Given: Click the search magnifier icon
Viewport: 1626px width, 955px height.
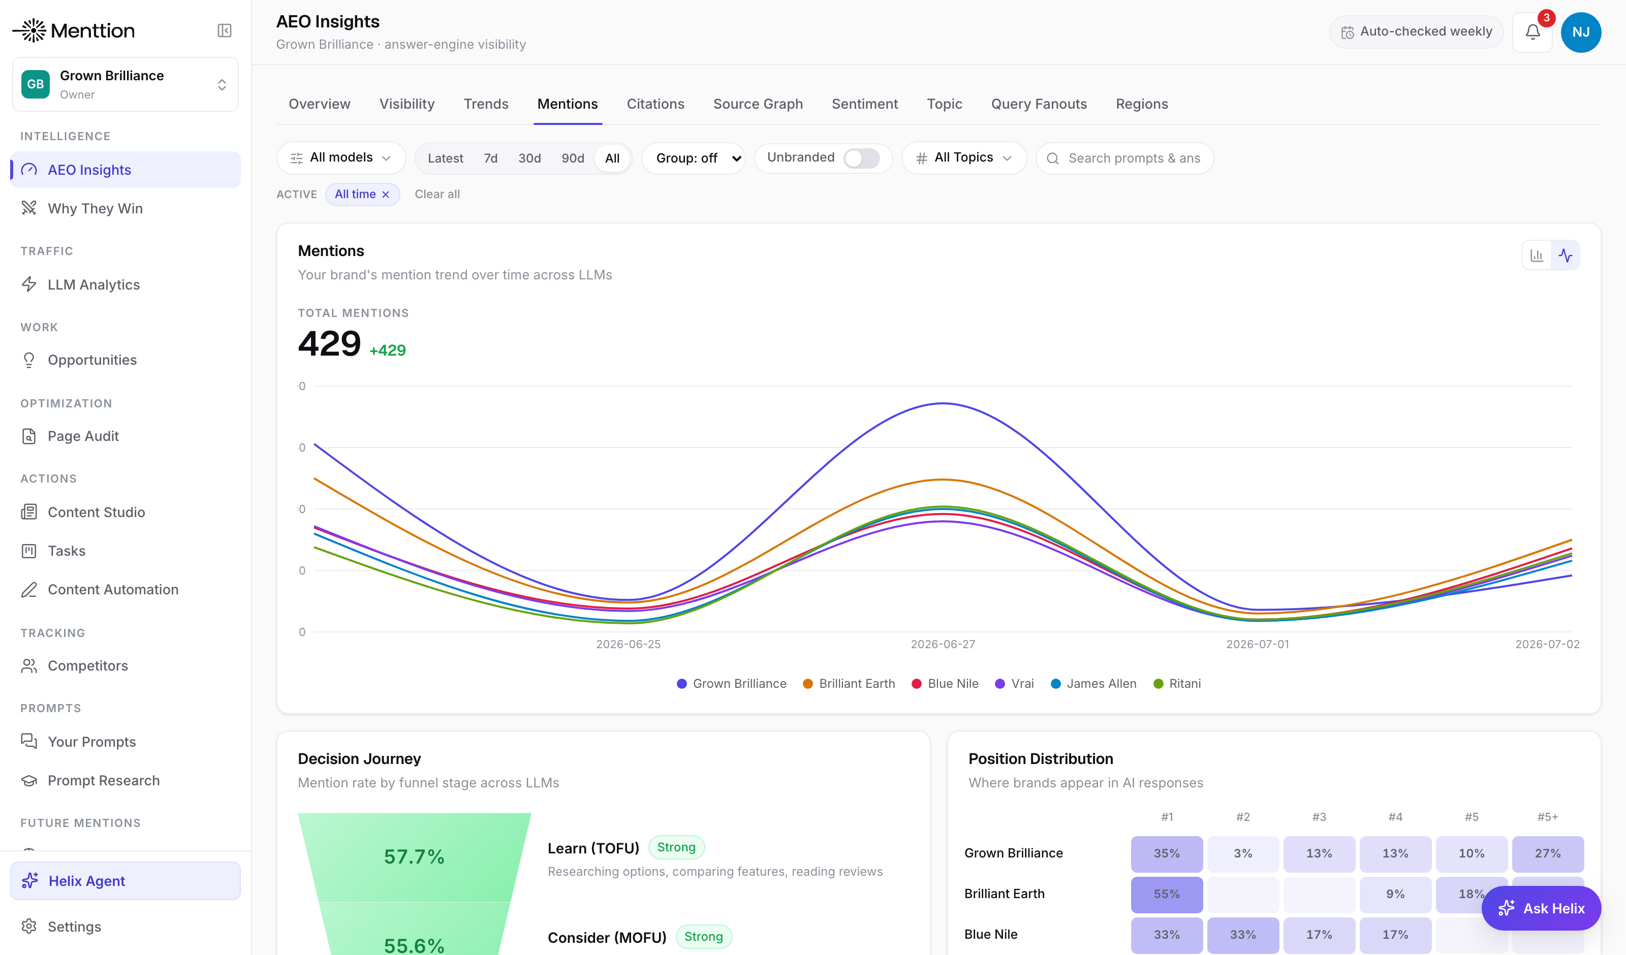Looking at the screenshot, I should coord(1052,158).
